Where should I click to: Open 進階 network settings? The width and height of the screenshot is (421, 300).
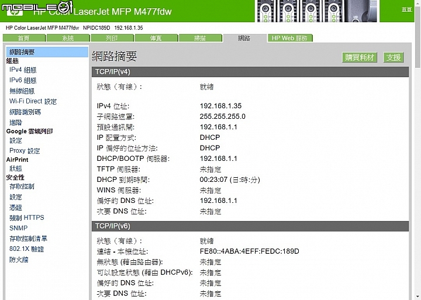tap(16, 122)
